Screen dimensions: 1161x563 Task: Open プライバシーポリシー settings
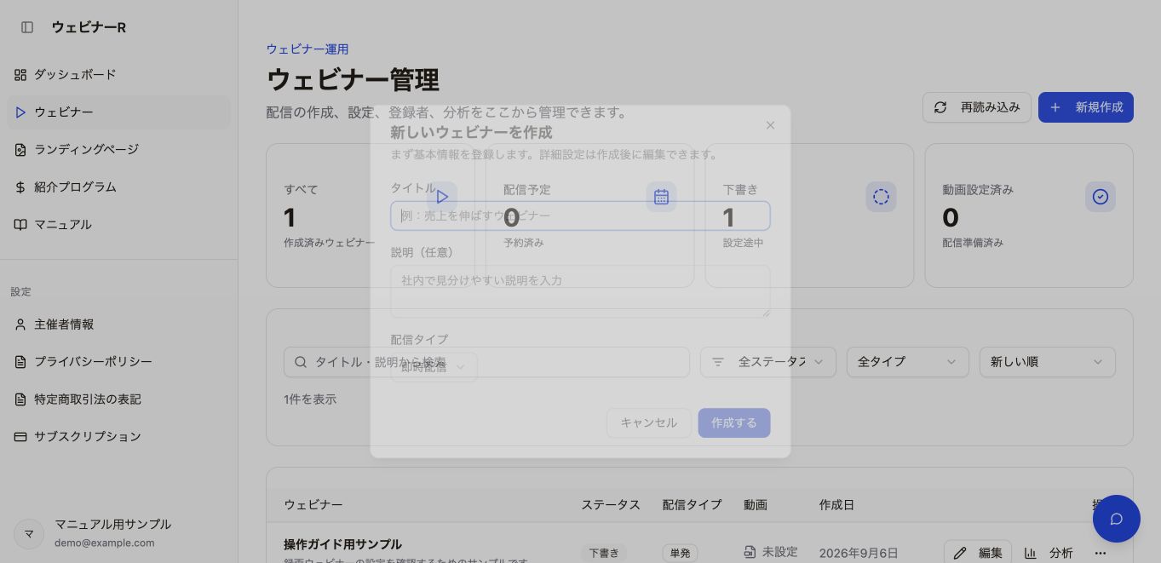(x=118, y=362)
